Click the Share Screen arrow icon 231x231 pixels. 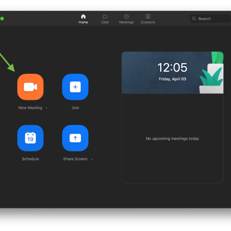[x=75, y=138]
